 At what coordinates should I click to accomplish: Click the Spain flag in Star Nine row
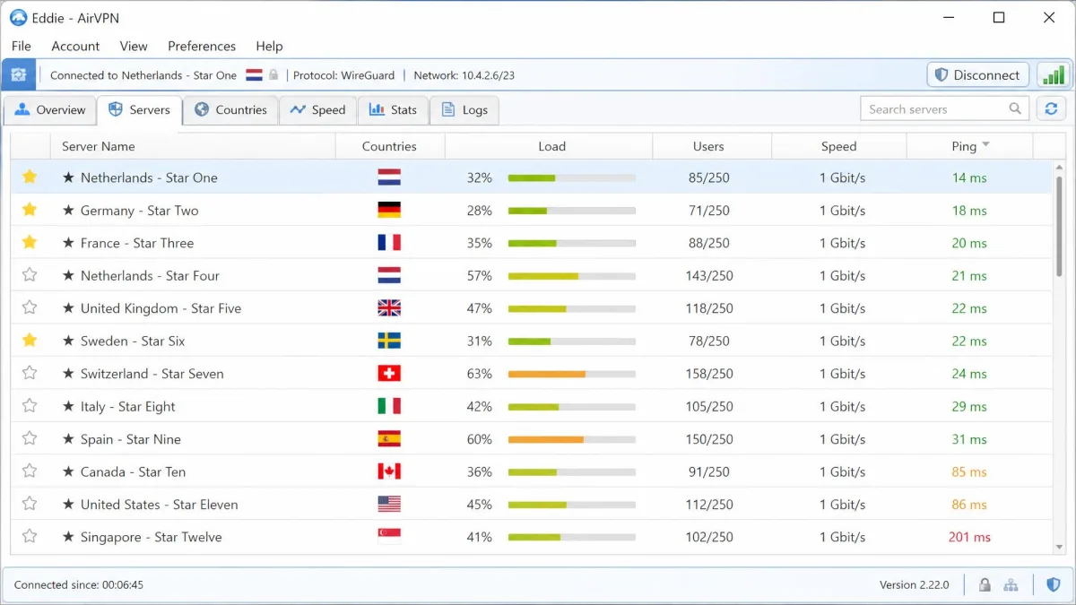[389, 439]
